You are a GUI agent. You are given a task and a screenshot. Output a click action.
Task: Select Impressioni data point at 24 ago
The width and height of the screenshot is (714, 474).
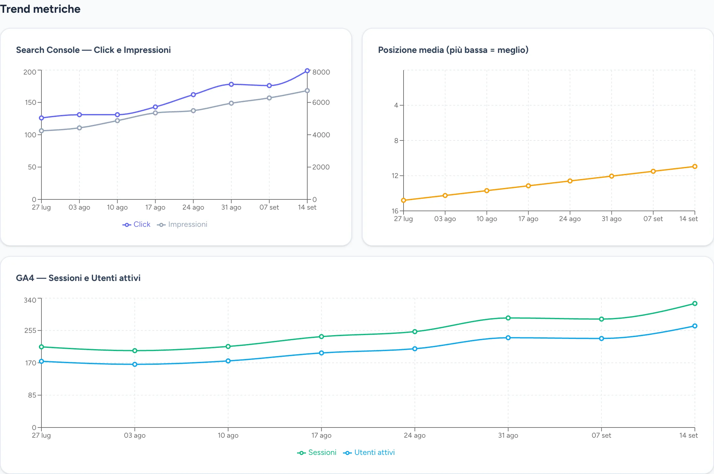coord(193,111)
